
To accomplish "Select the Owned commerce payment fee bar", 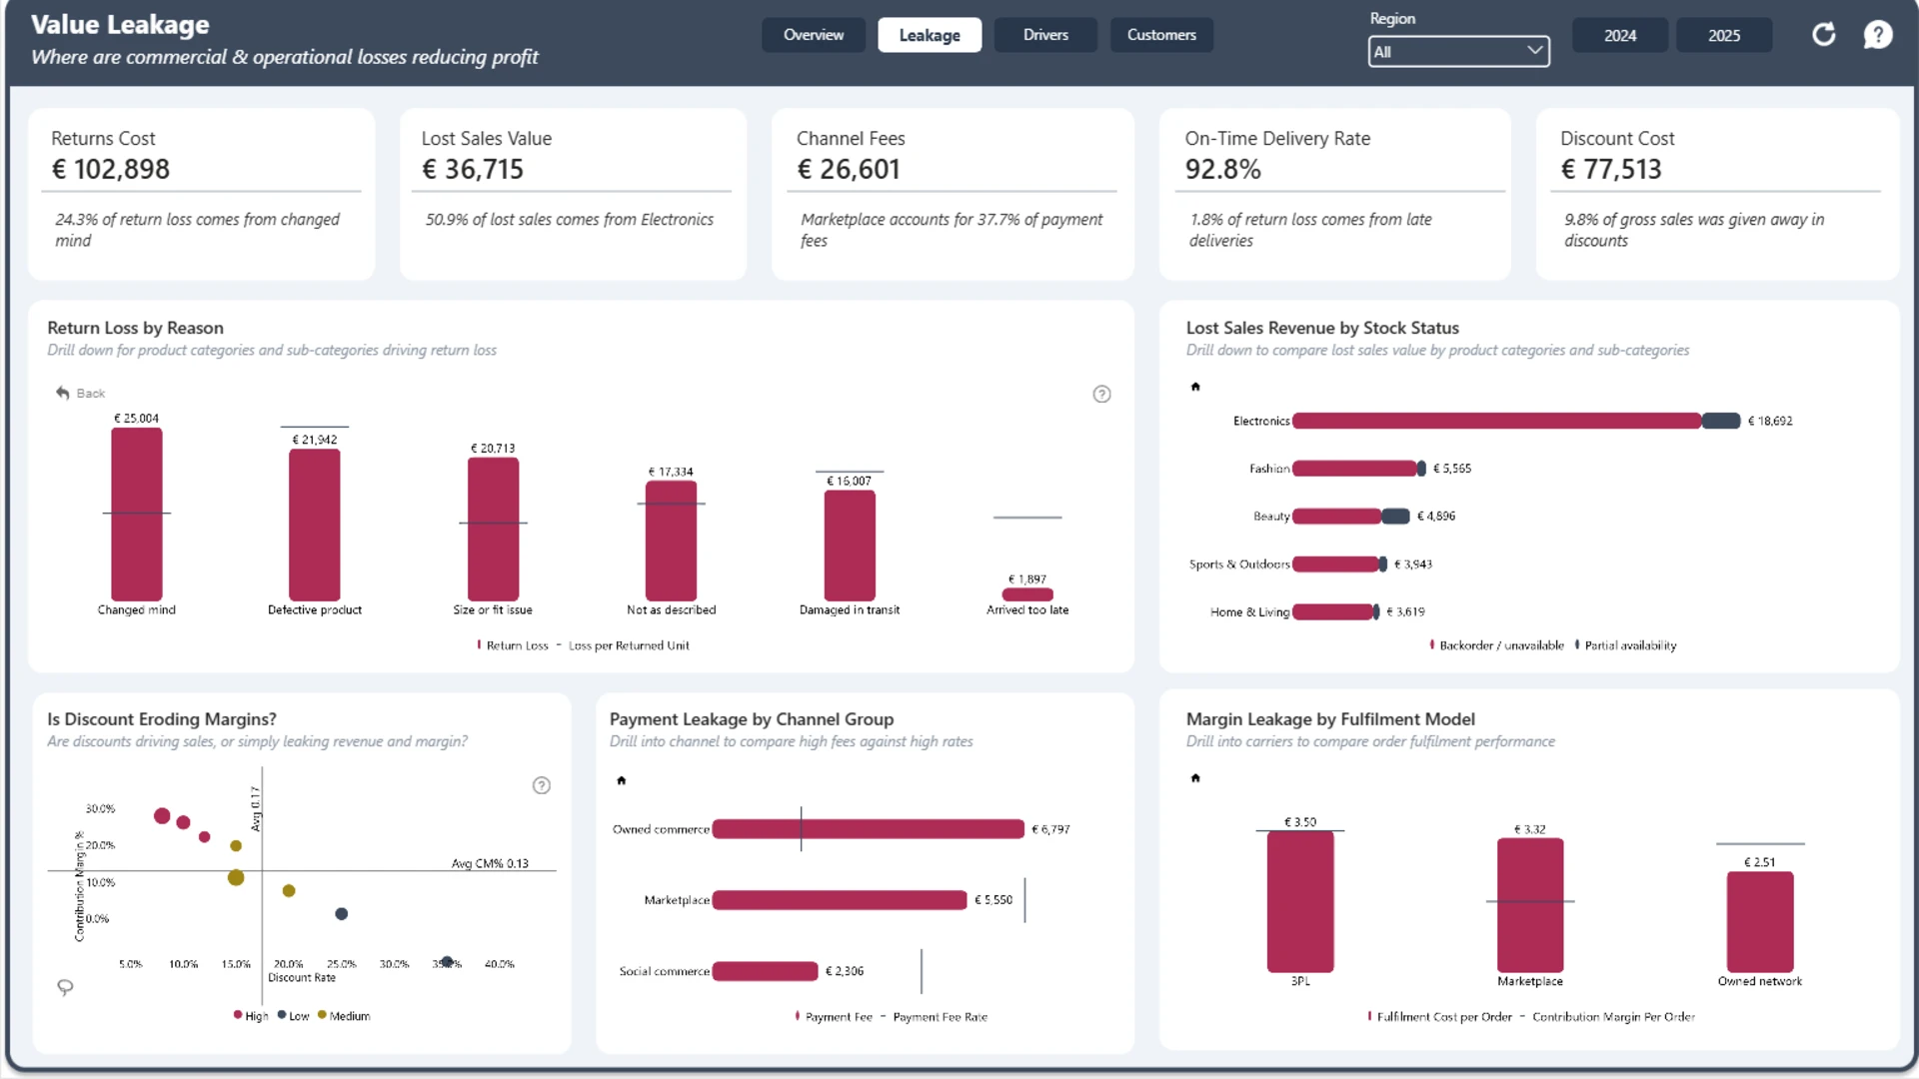I will pyautogui.click(x=869, y=829).
